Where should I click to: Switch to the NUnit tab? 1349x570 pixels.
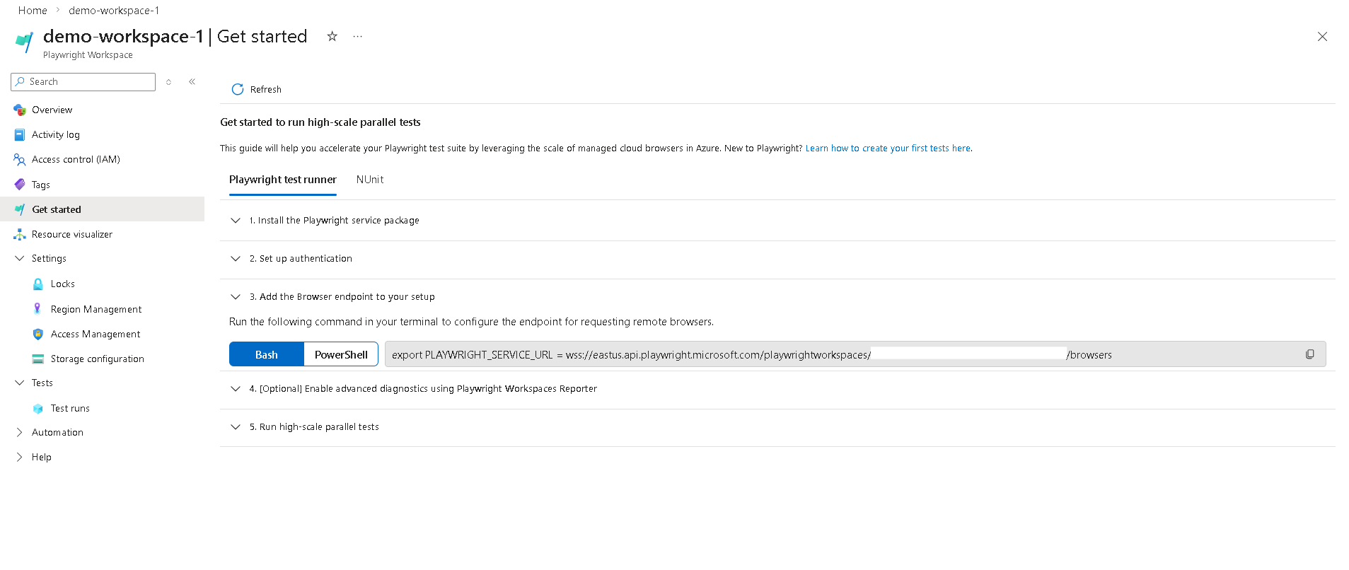click(x=370, y=180)
